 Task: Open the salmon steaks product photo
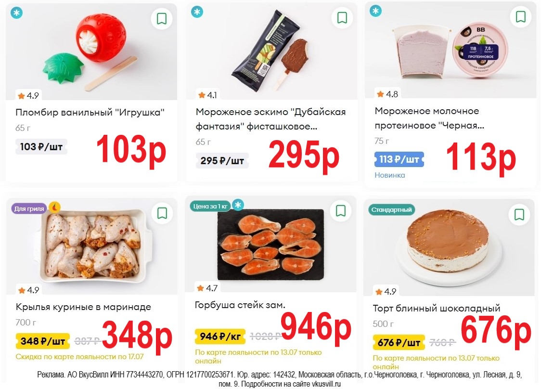[x=270, y=245]
